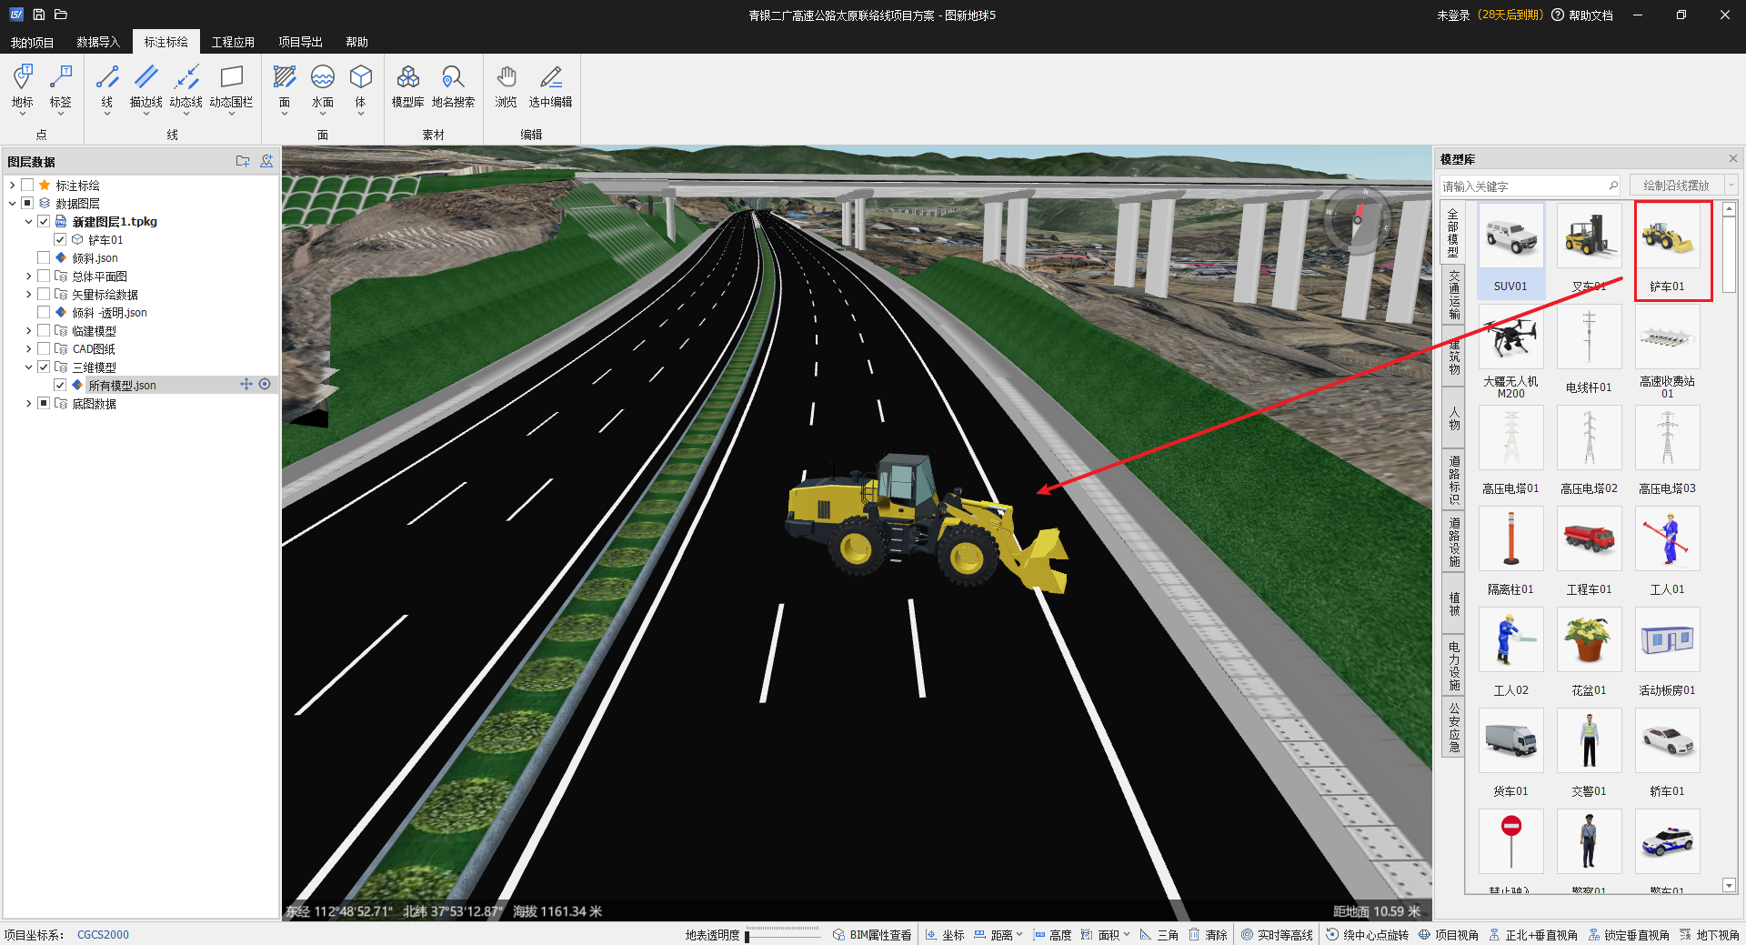Uncheck the 铲车01 layer checkbox
Screen dimensions: 1746x945
pos(60,240)
